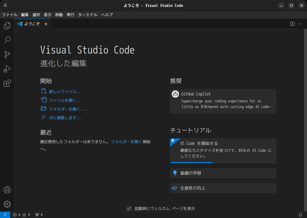Select the ようこそ tab
The width and height of the screenshot is (307, 218).
click(x=32, y=24)
